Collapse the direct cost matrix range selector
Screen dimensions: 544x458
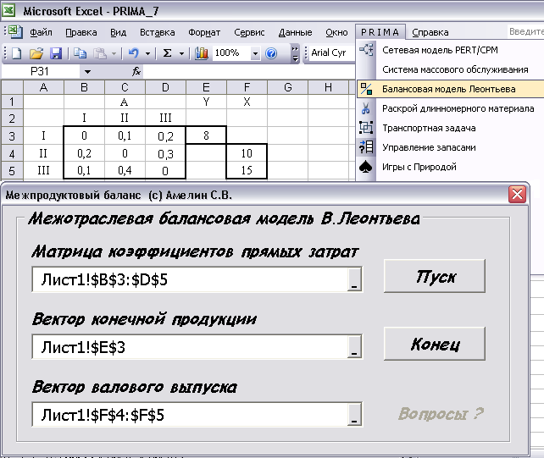(354, 279)
